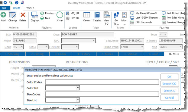
Task: Open the Type dropdown
Action: pos(165,35)
